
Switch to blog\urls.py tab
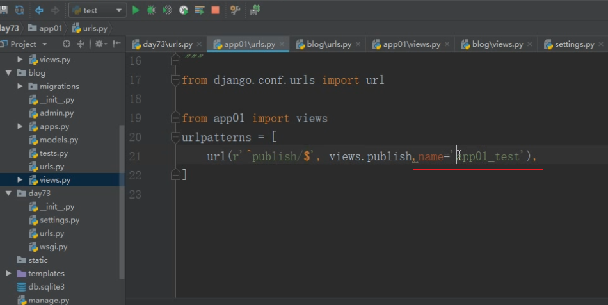324,44
